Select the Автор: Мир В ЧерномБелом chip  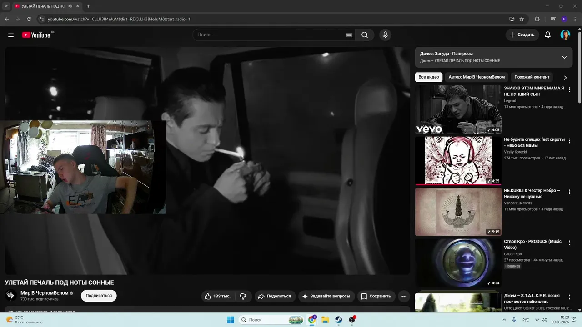tap(477, 77)
